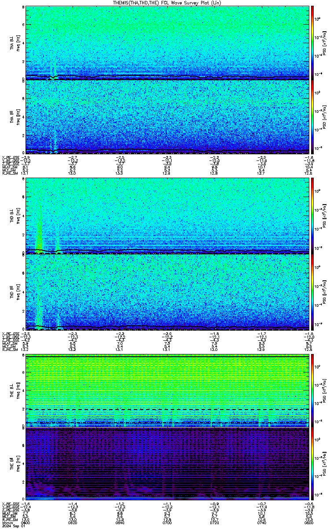This screenshot has width=330, height=529.
Task: Click the THE B-perpendicular PSD color bar
Action: coord(312,391)
